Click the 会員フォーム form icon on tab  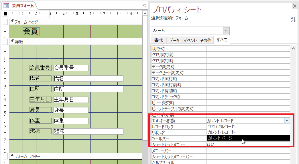click(x=6, y=5)
